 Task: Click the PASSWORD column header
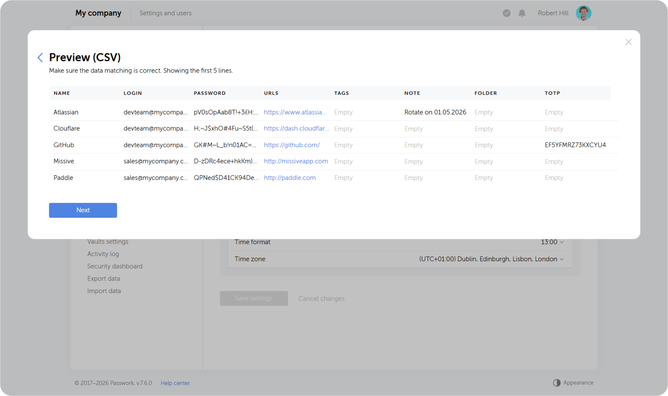pos(210,93)
